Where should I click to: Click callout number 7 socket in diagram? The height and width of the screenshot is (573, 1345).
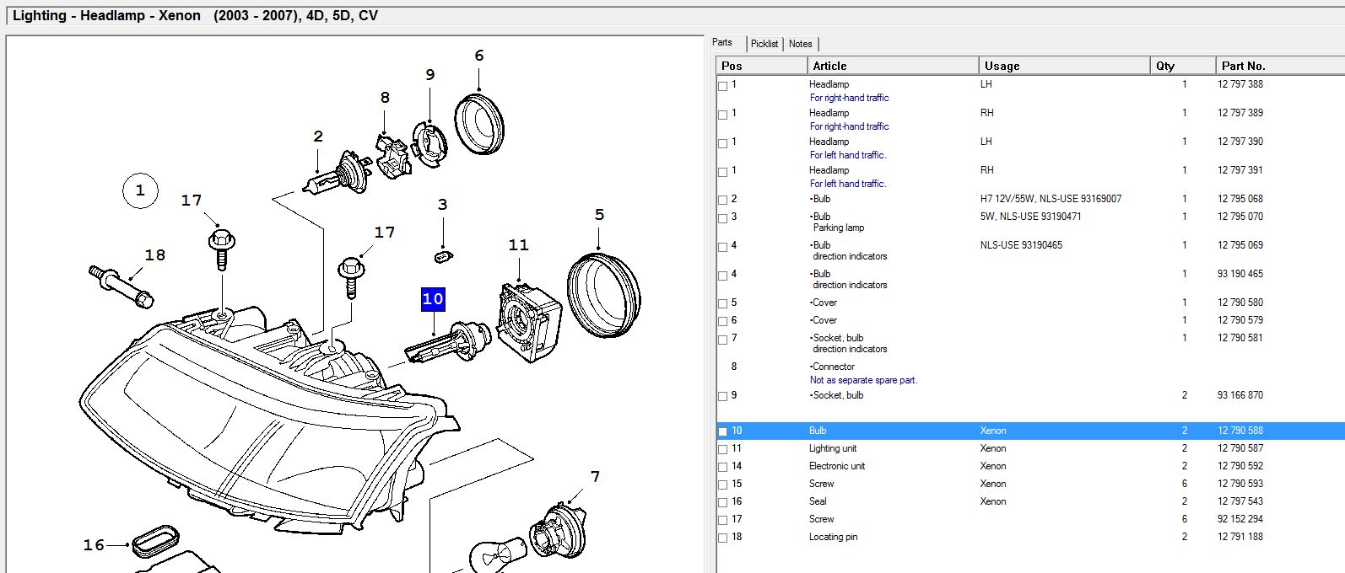point(595,477)
